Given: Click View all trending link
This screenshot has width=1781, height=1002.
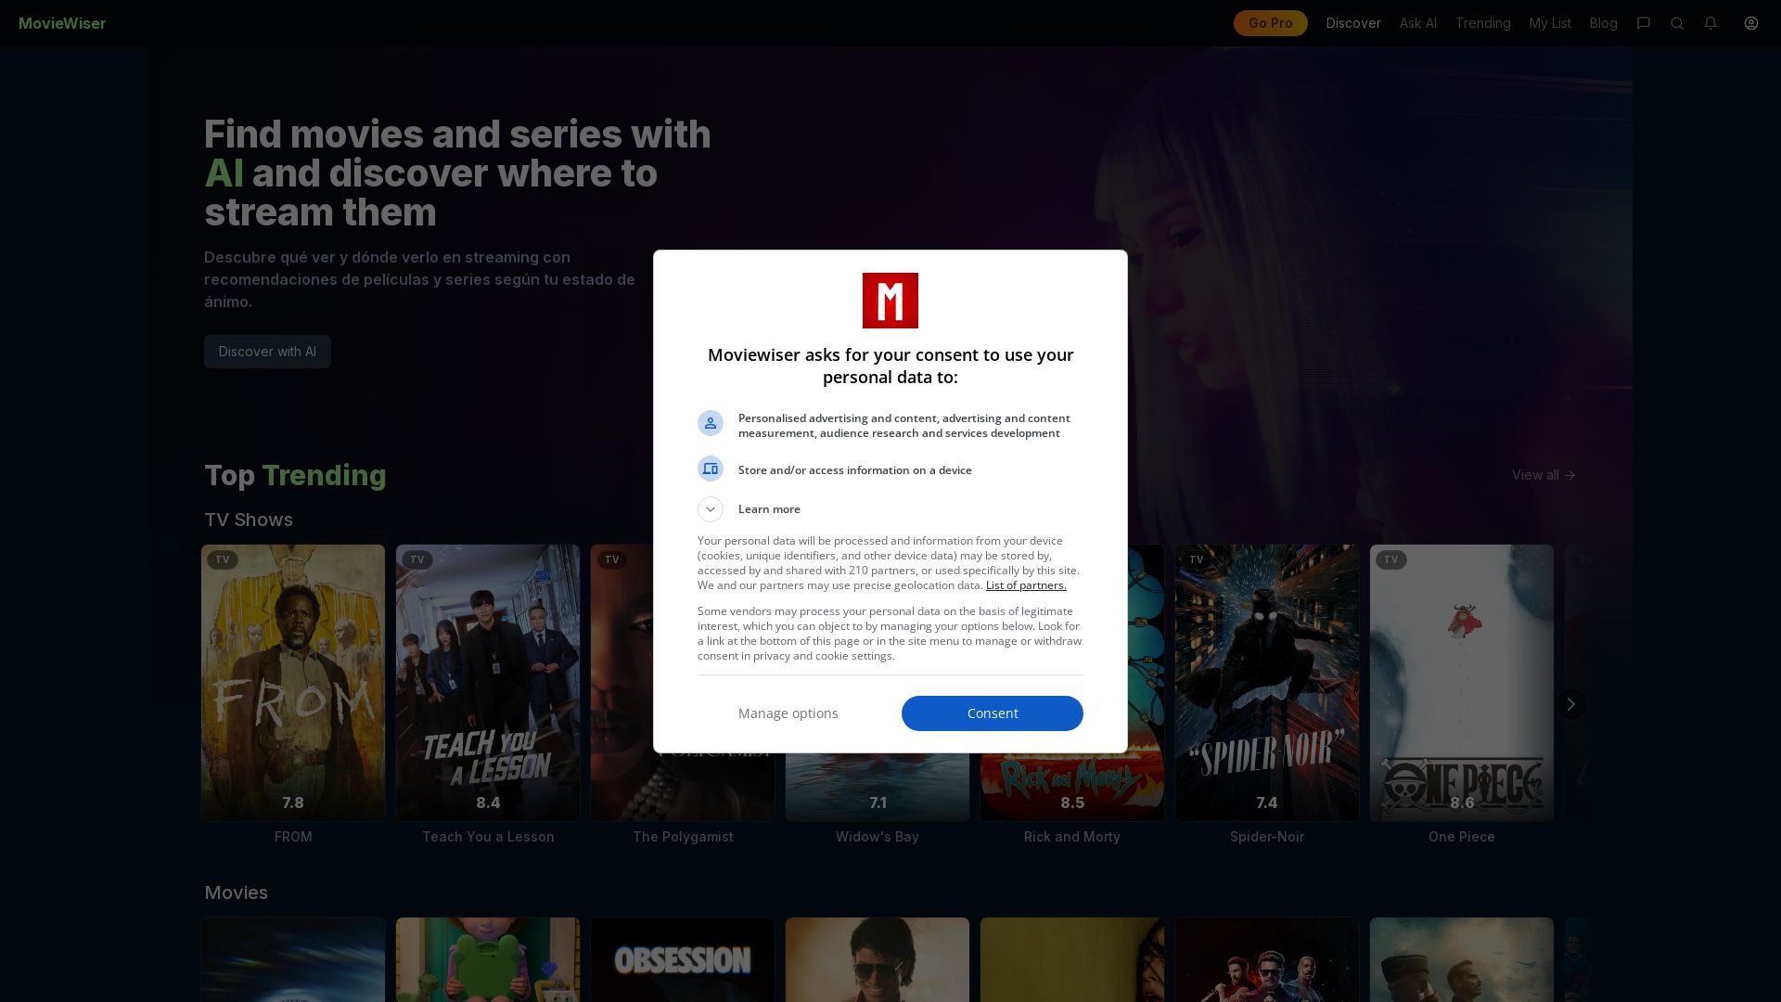Looking at the screenshot, I should point(1544,475).
